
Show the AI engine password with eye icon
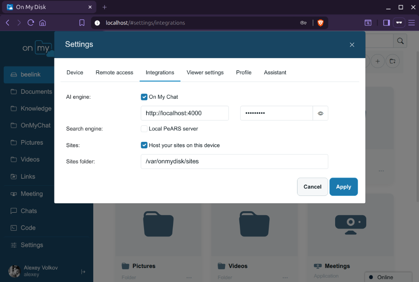click(x=320, y=113)
